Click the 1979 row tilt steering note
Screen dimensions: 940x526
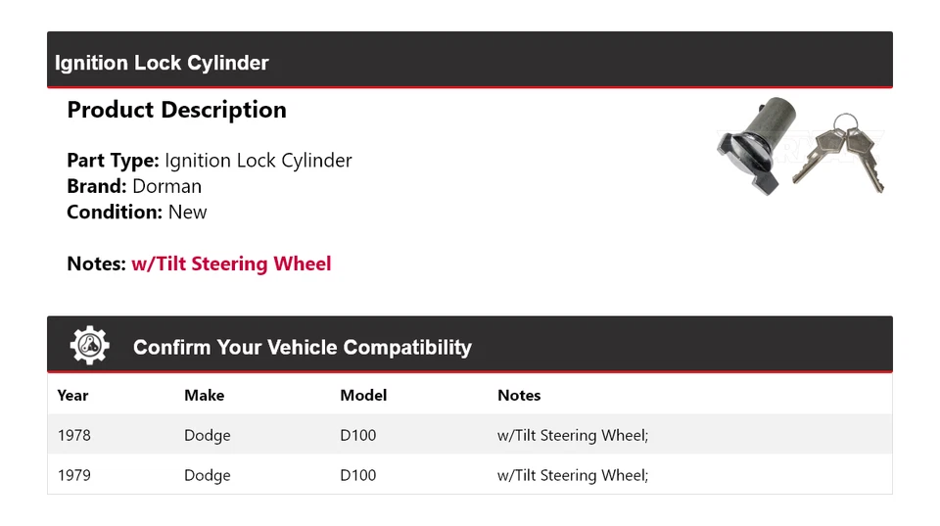click(573, 476)
